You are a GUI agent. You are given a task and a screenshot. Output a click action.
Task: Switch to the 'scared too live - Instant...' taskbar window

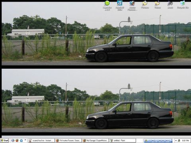click(42, 141)
